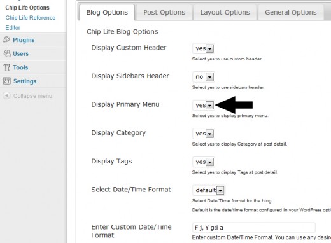Click the Select Date/Time Format label
This screenshot has height=243, width=331.
pos(131,190)
